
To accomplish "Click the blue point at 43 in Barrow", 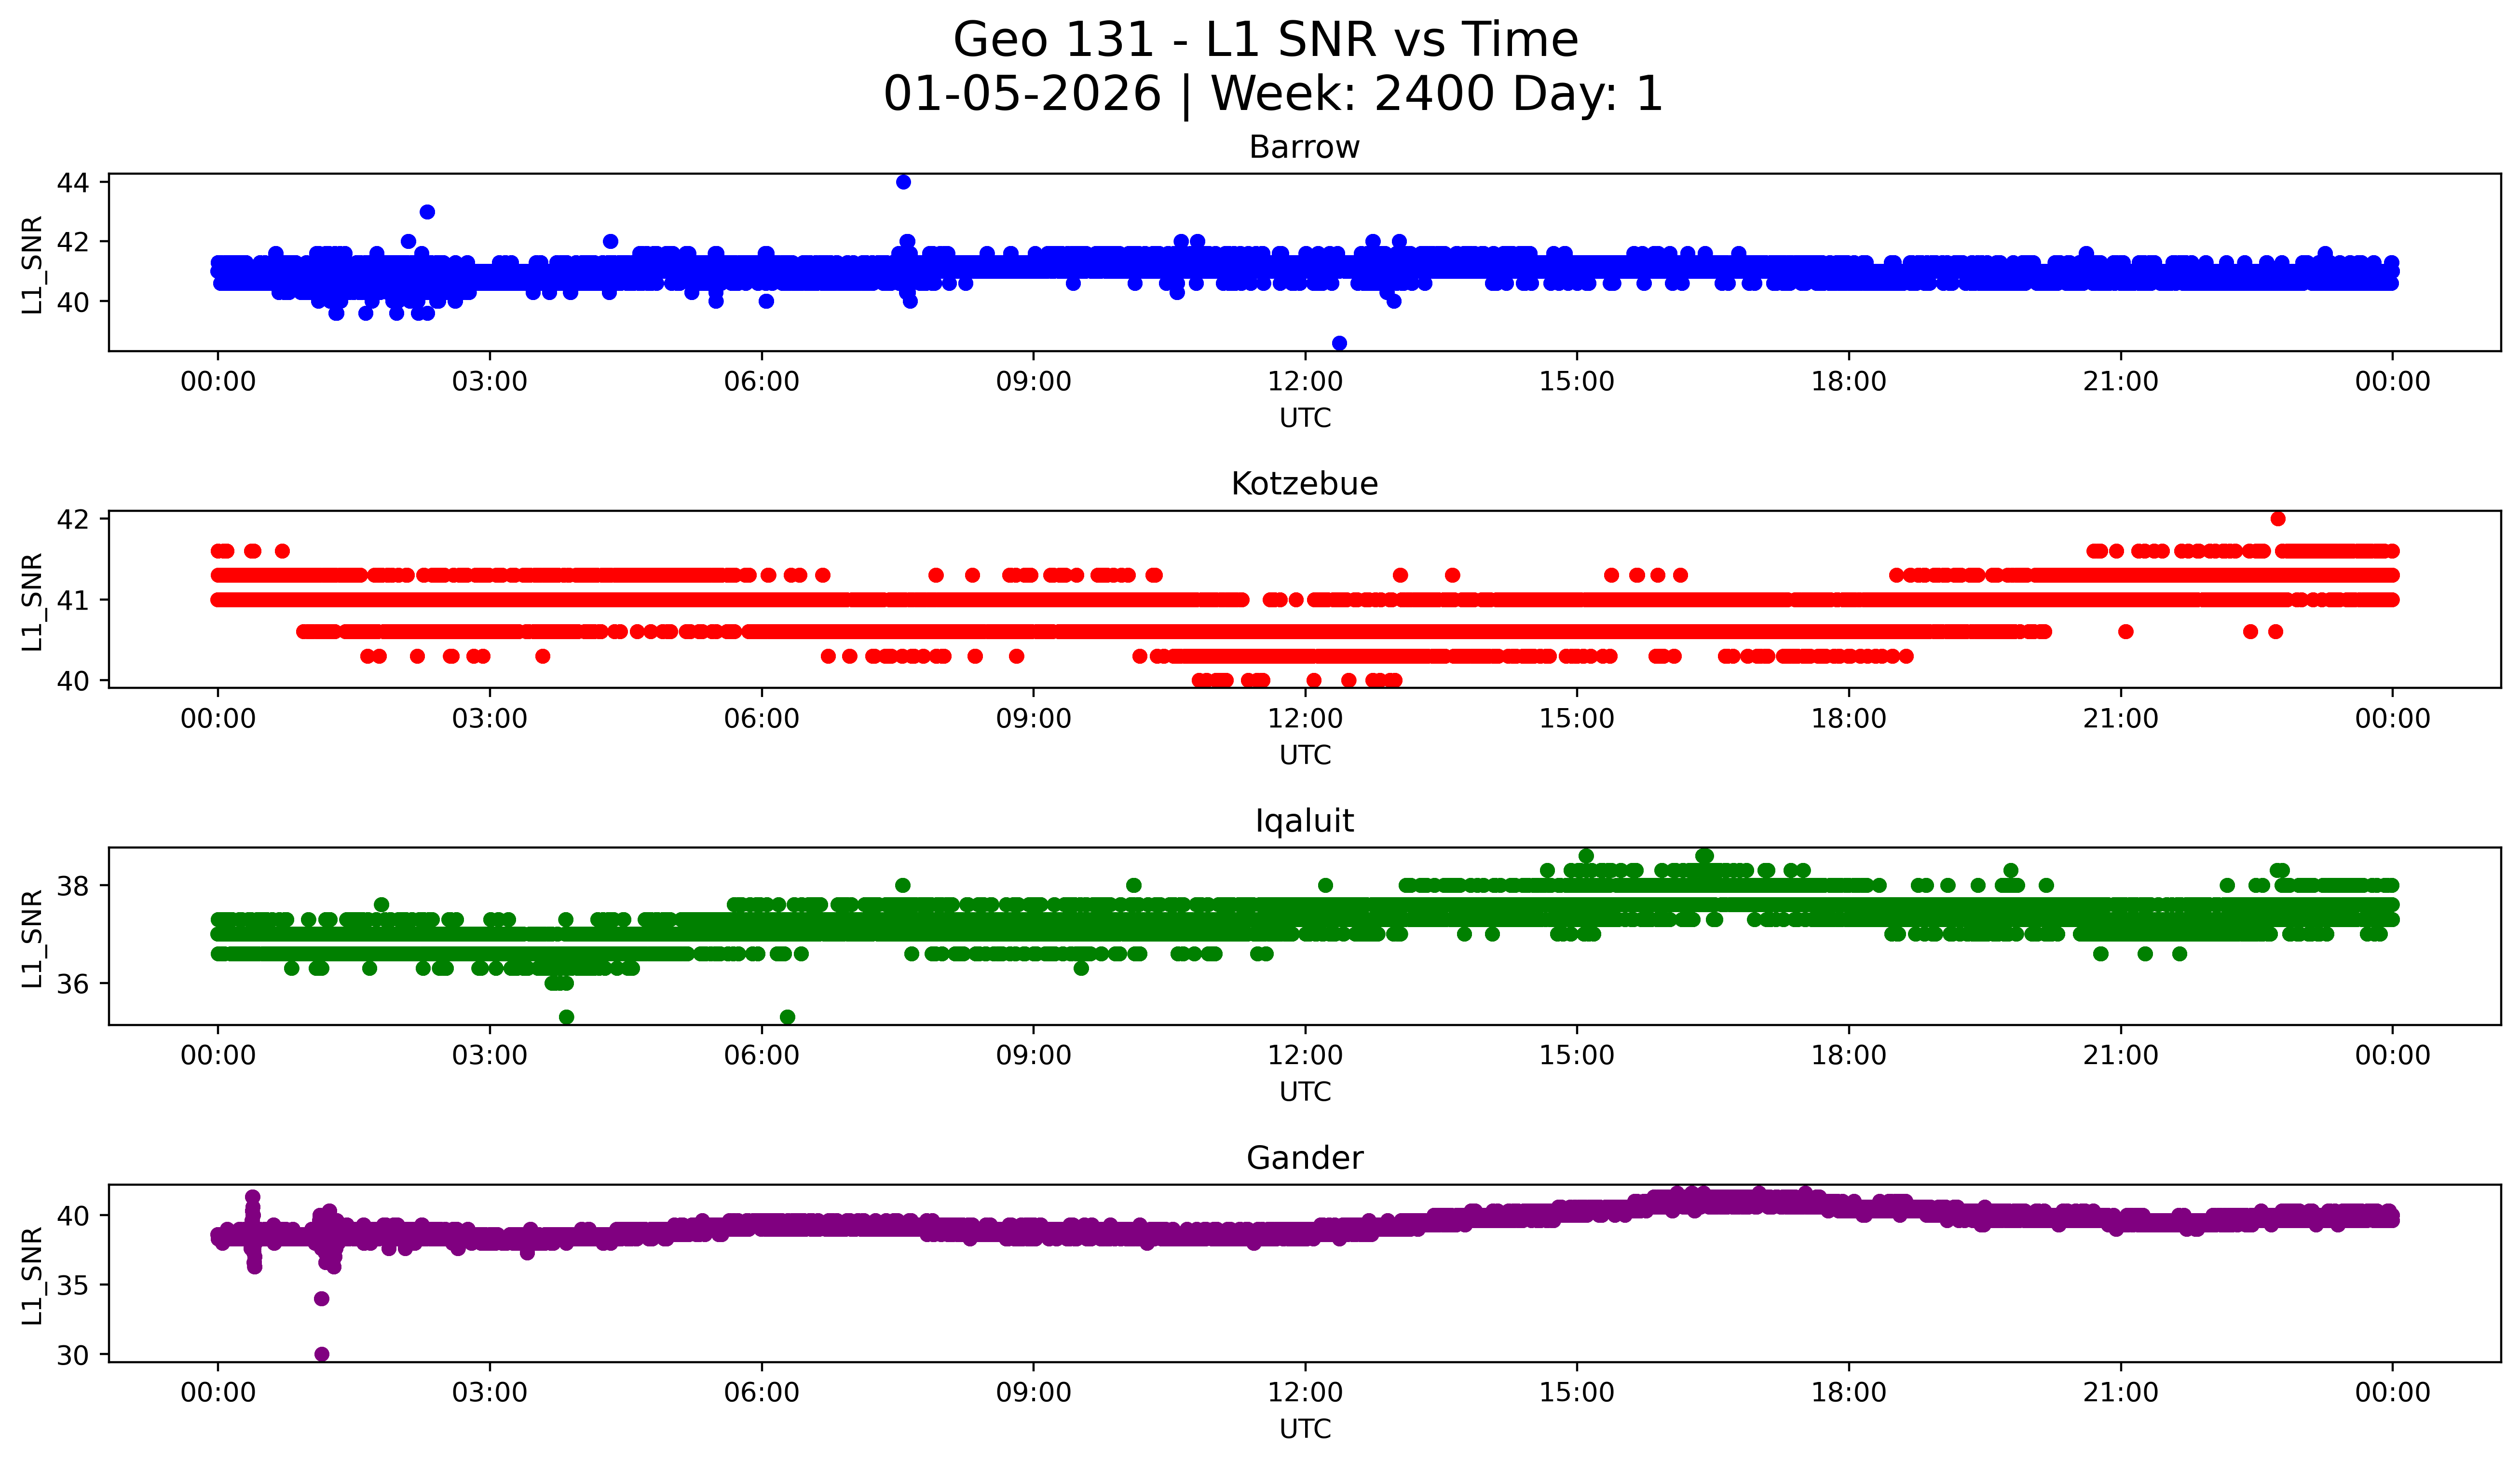I will click(x=427, y=212).
